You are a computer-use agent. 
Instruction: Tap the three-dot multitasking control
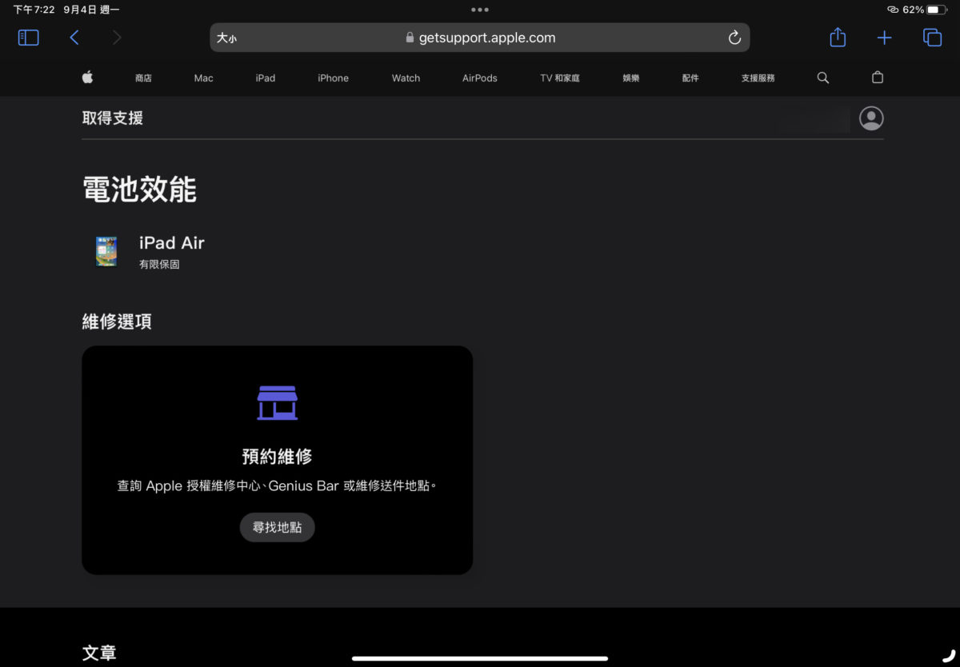[480, 10]
